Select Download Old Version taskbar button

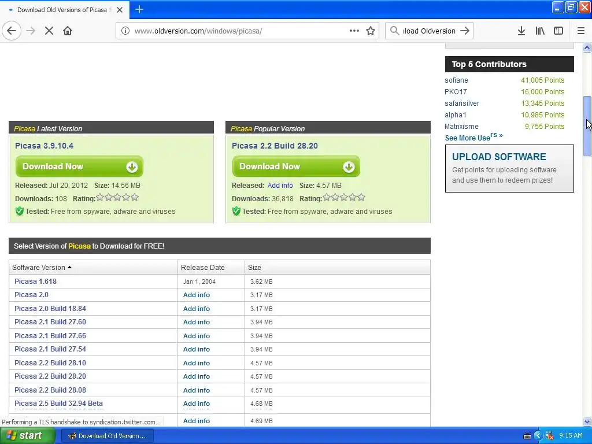(x=107, y=436)
